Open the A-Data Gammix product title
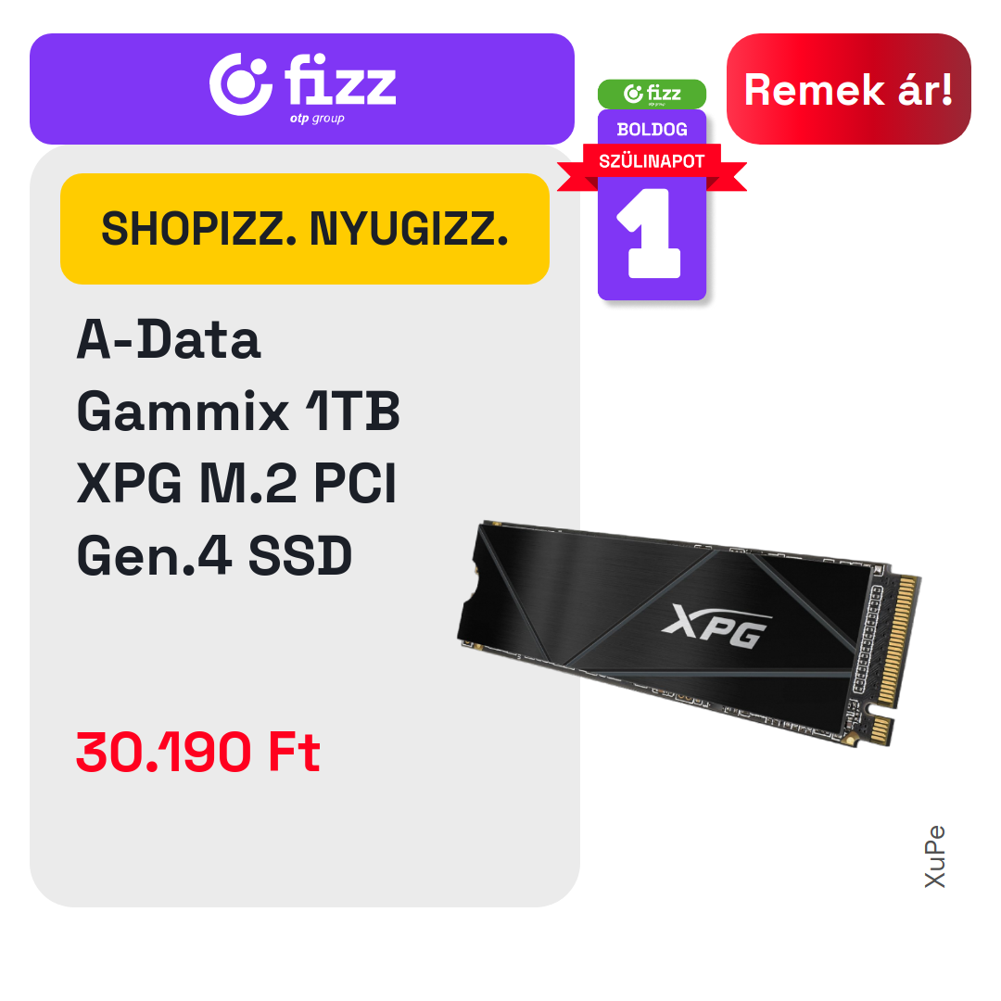Image resolution: width=1001 pixels, height=1001 pixels. point(238,447)
